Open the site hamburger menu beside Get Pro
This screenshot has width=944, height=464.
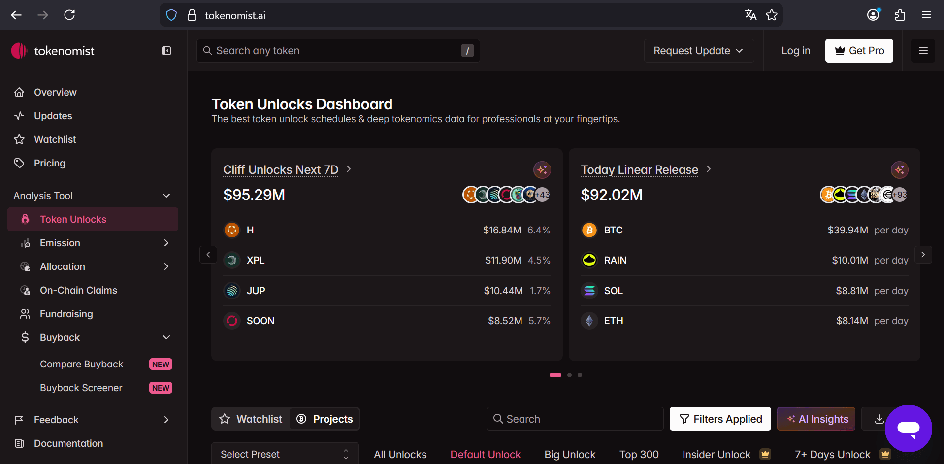pyautogui.click(x=923, y=51)
